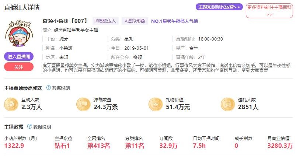300x157 pixels.
Task: Click the 送礼人数 gift coin icon
Action: pos(229,104)
